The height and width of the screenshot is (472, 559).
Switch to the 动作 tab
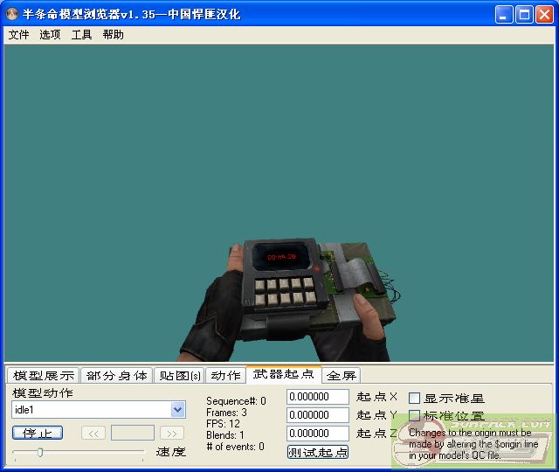click(225, 375)
